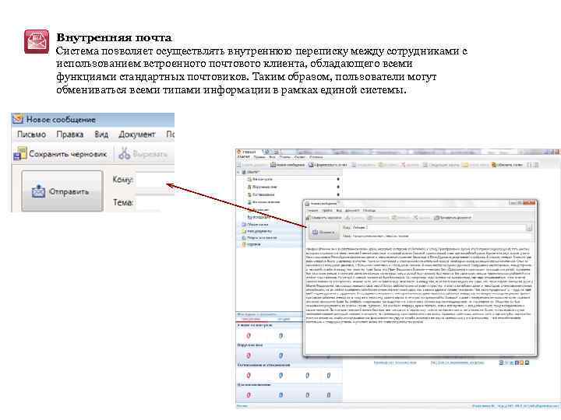Click the Отправить button in the zoomed view
Screen dimensions: 561x420
coord(62,191)
